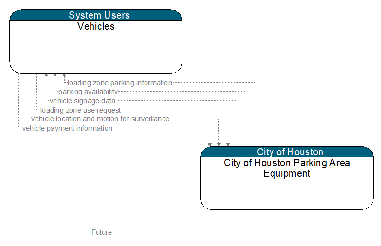Select City of Houston Parking Area Equipment label
Viewport: 381px width, 246px height.
pos(287,168)
